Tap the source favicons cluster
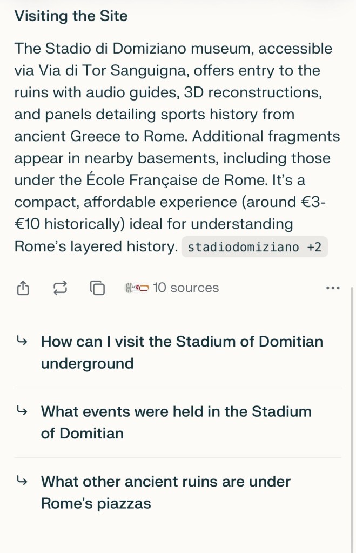The height and width of the screenshot is (553, 356). click(x=136, y=288)
